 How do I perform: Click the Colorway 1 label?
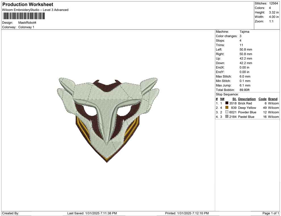(x=26, y=27)
